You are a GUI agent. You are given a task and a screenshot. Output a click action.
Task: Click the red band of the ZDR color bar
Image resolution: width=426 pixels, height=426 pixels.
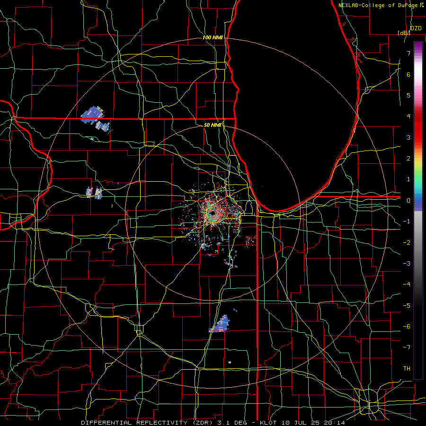point(418,128)
